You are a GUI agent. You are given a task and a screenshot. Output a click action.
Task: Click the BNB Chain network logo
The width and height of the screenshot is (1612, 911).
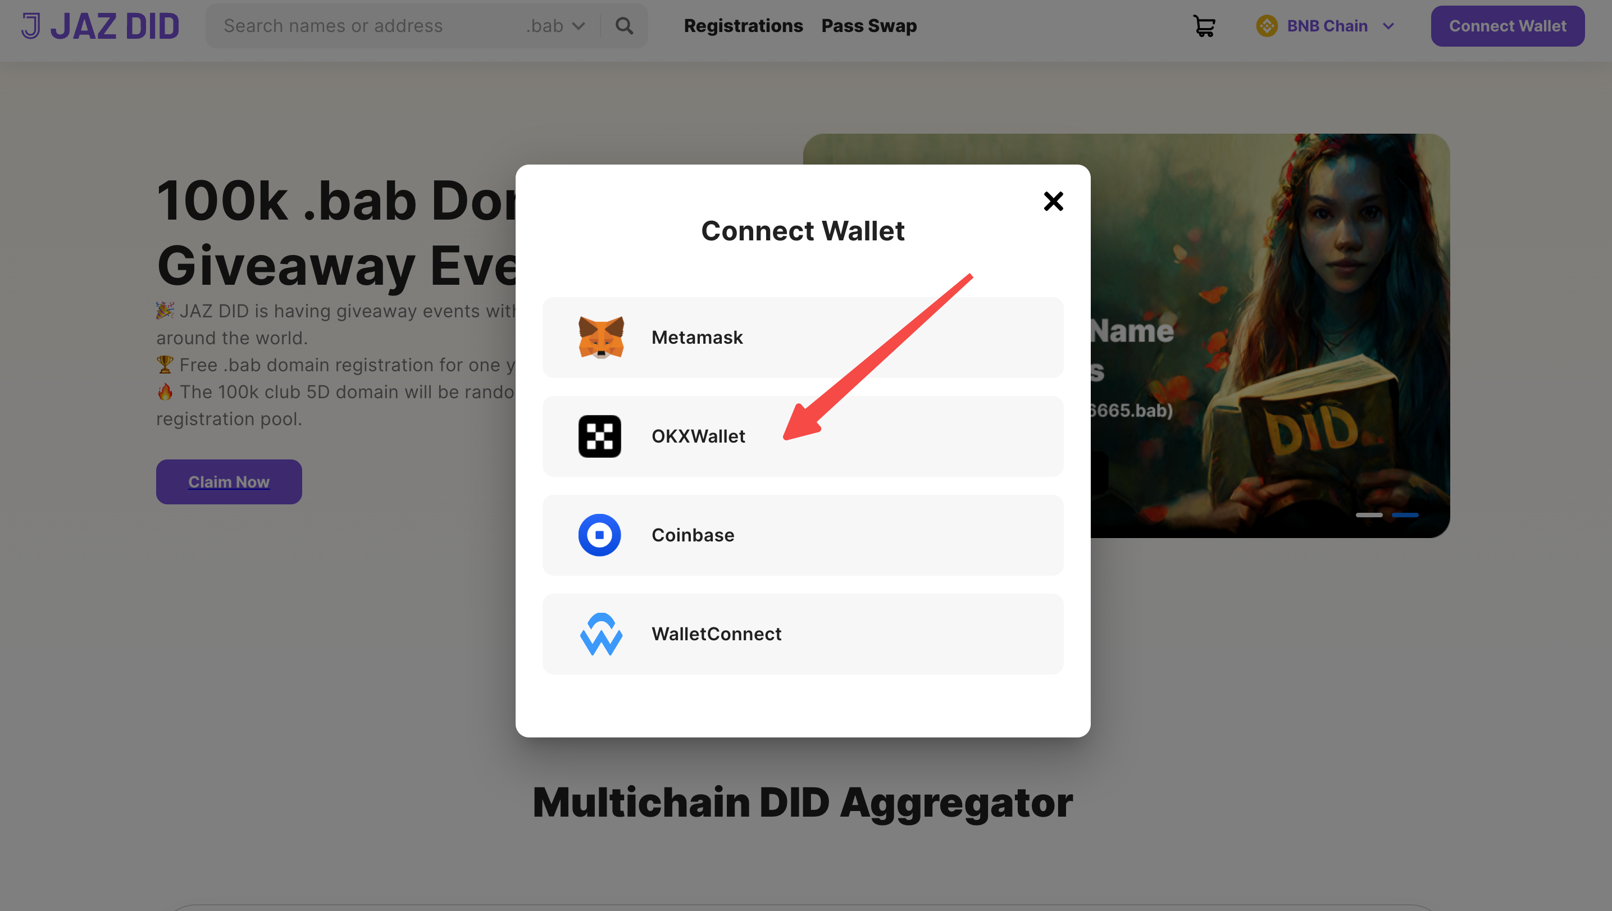tap(1267, 26)
